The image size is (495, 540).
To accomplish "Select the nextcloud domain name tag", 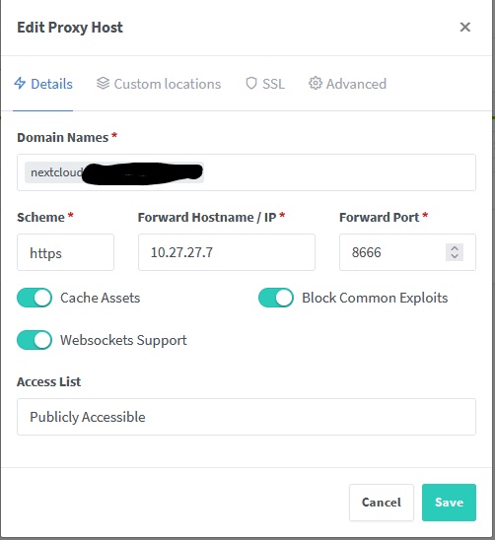I will click(114, 172).
